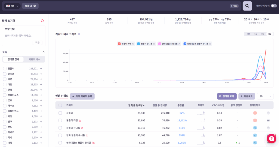
Task: Check the 대전 topic checkbox
Action: point(5,84)
